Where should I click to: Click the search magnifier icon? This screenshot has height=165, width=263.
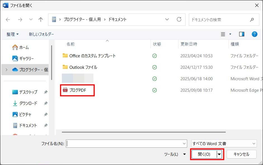coord(252,20)
